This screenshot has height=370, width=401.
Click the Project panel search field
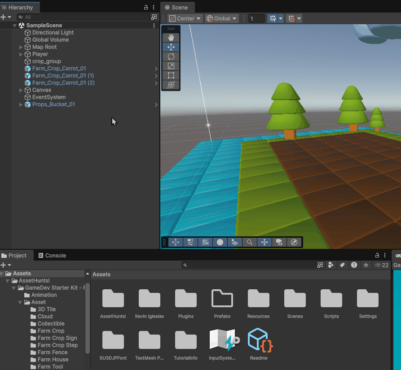(248, 265)
